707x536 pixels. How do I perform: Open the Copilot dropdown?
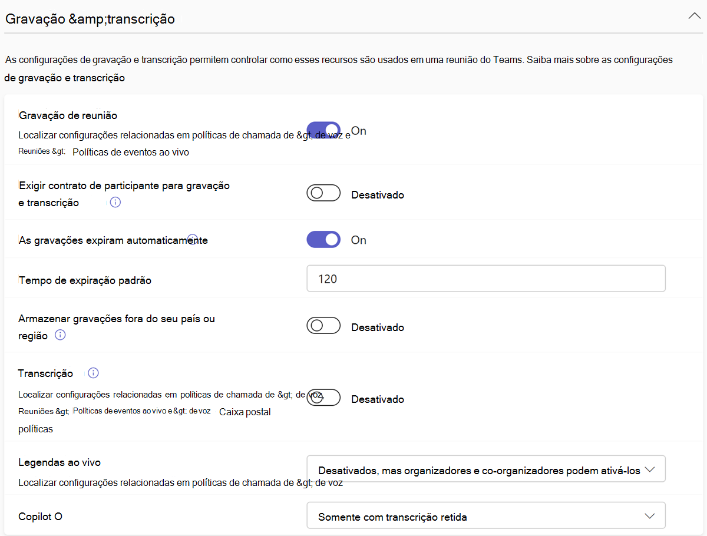click(486, 515)
